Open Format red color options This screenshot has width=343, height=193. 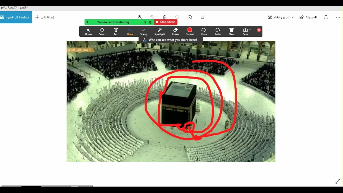point(190,32)
